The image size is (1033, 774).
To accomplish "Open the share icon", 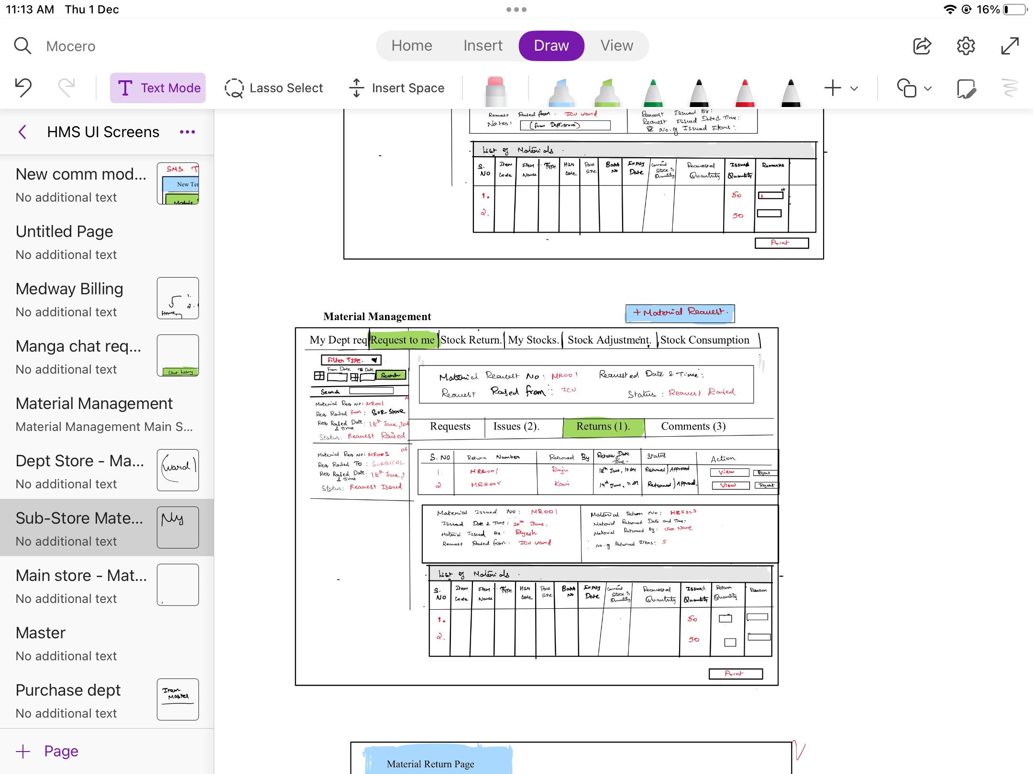I will point(922,46).
